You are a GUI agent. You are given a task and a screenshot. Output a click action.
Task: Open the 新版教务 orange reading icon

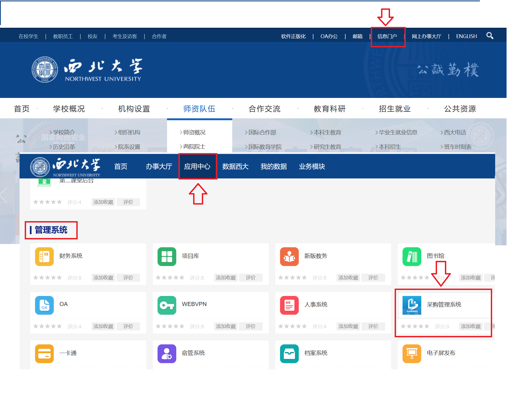coord(289,257)
